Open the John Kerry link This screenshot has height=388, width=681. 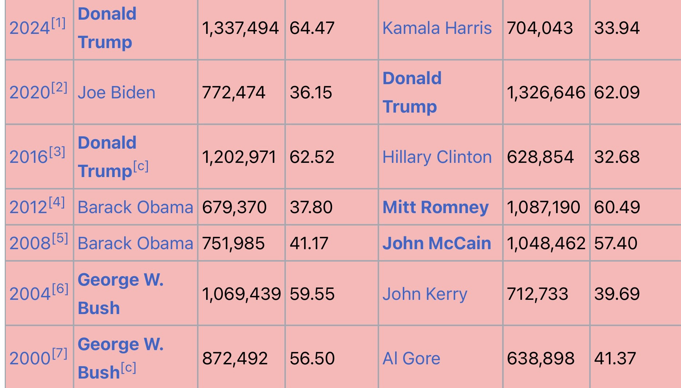click(x=425, y=294)
